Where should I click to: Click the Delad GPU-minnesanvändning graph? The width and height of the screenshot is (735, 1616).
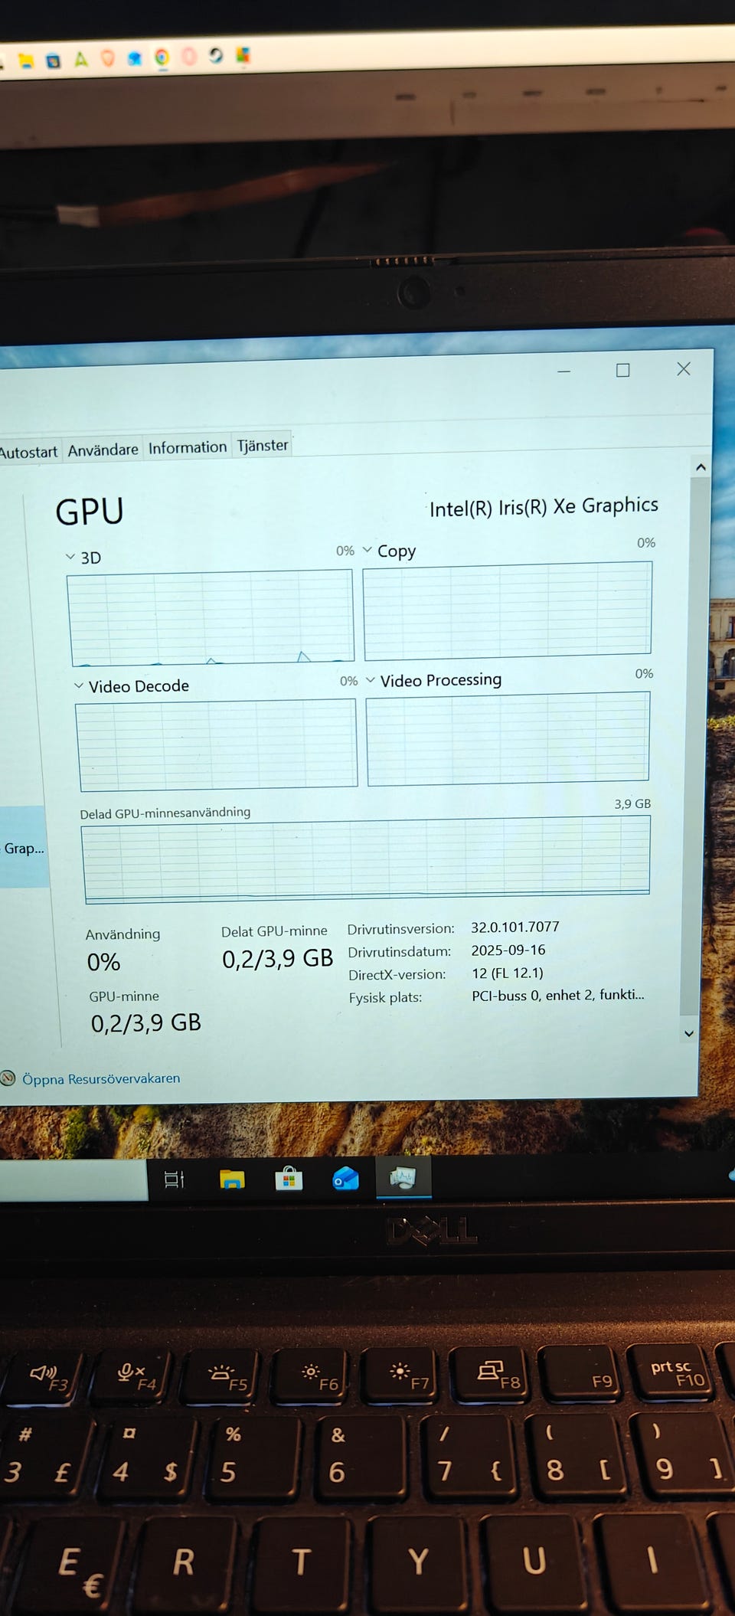pos(367,859)
